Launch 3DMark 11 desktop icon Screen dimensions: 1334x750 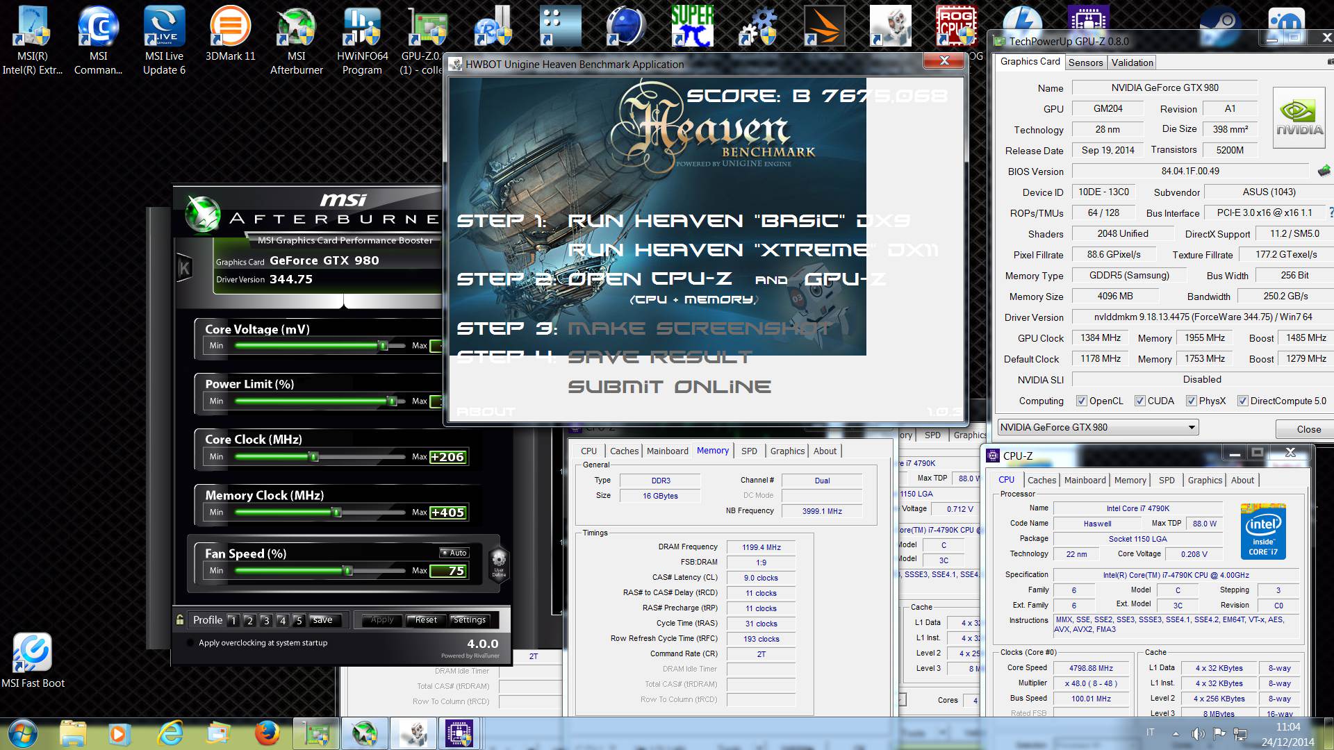click(x=230, y=35)
